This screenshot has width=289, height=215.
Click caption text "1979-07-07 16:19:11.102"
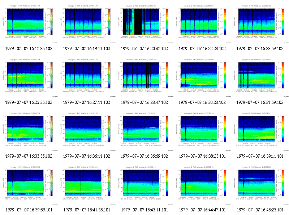[87, 49]
